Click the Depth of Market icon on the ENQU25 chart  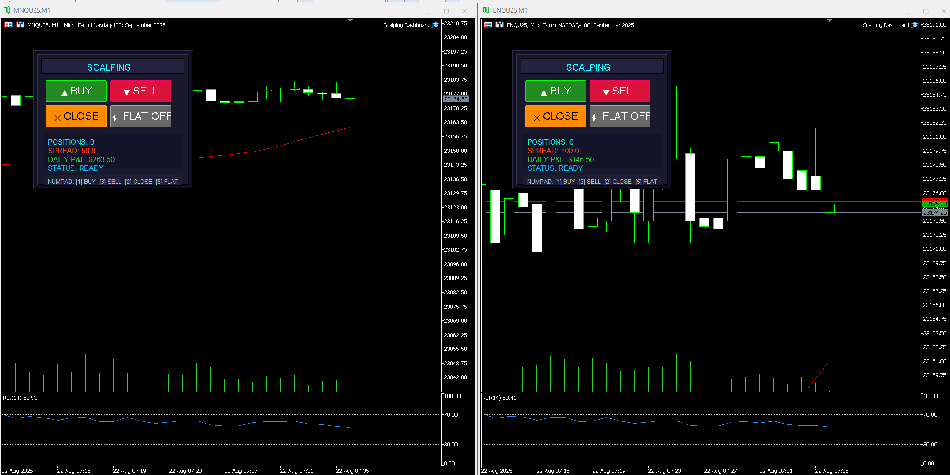coord(488,25)
